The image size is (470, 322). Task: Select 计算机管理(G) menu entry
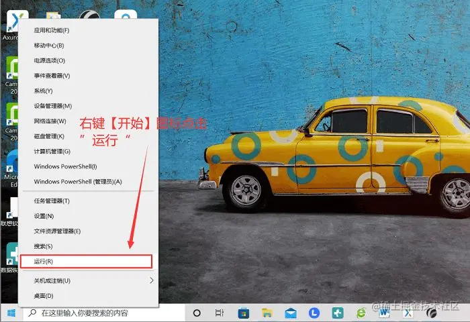88,151
